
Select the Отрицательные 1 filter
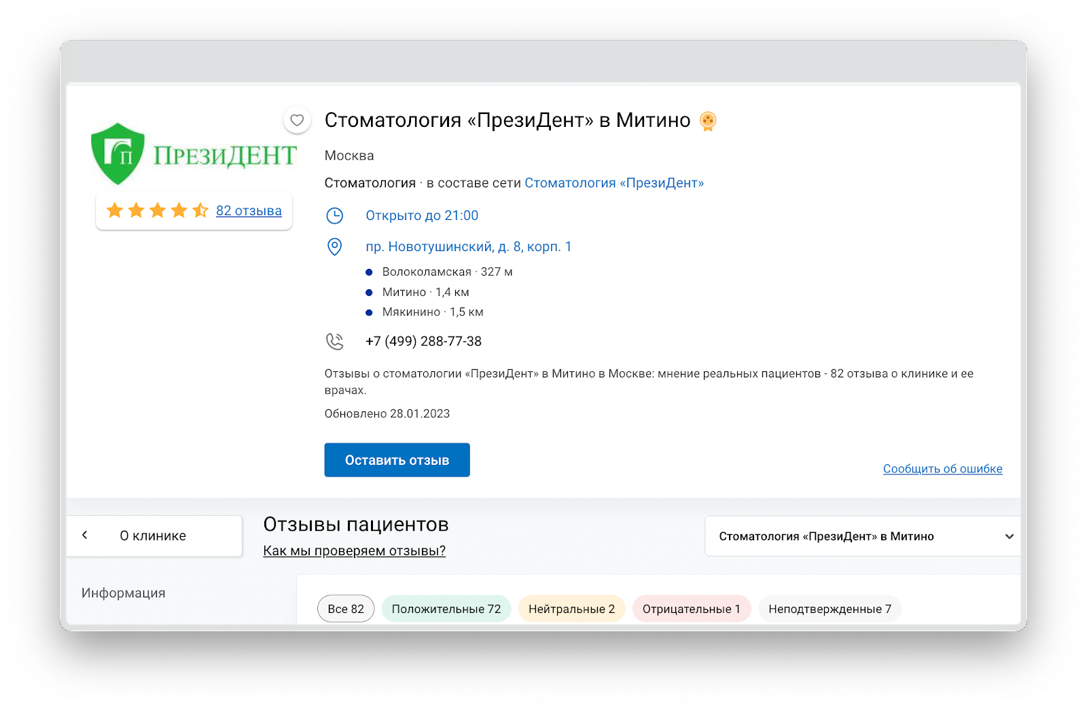(x=691, y=609)
